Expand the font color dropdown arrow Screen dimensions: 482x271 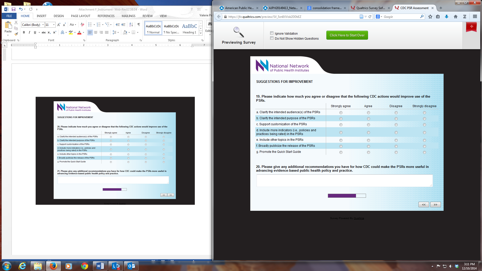[x=83, y=32]
